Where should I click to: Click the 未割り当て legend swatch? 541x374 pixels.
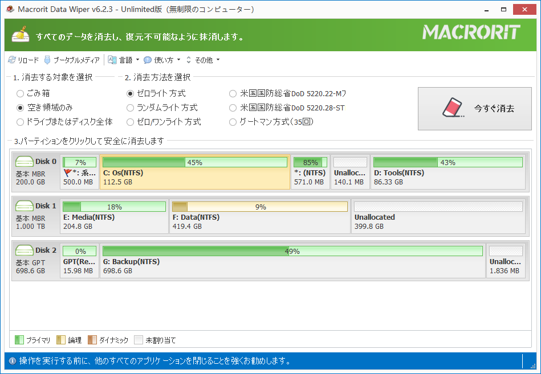[139, 340]
